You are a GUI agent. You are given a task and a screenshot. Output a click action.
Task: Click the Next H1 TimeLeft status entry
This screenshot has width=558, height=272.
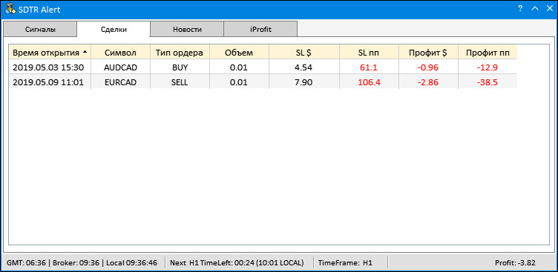click(237, 263)
